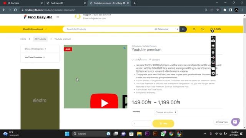Open the recordings folder on the recorder toolbar
246x138 pixels.
213,68
